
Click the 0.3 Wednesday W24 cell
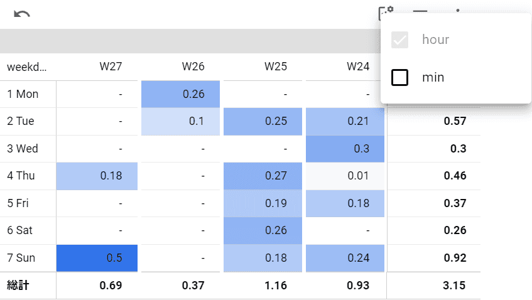[345, 149]
